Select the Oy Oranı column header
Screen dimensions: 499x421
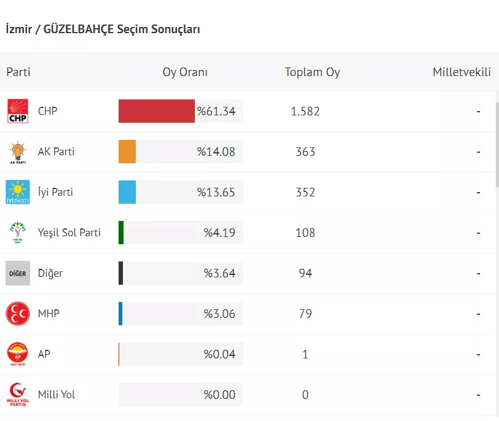[x=185, y=72]
